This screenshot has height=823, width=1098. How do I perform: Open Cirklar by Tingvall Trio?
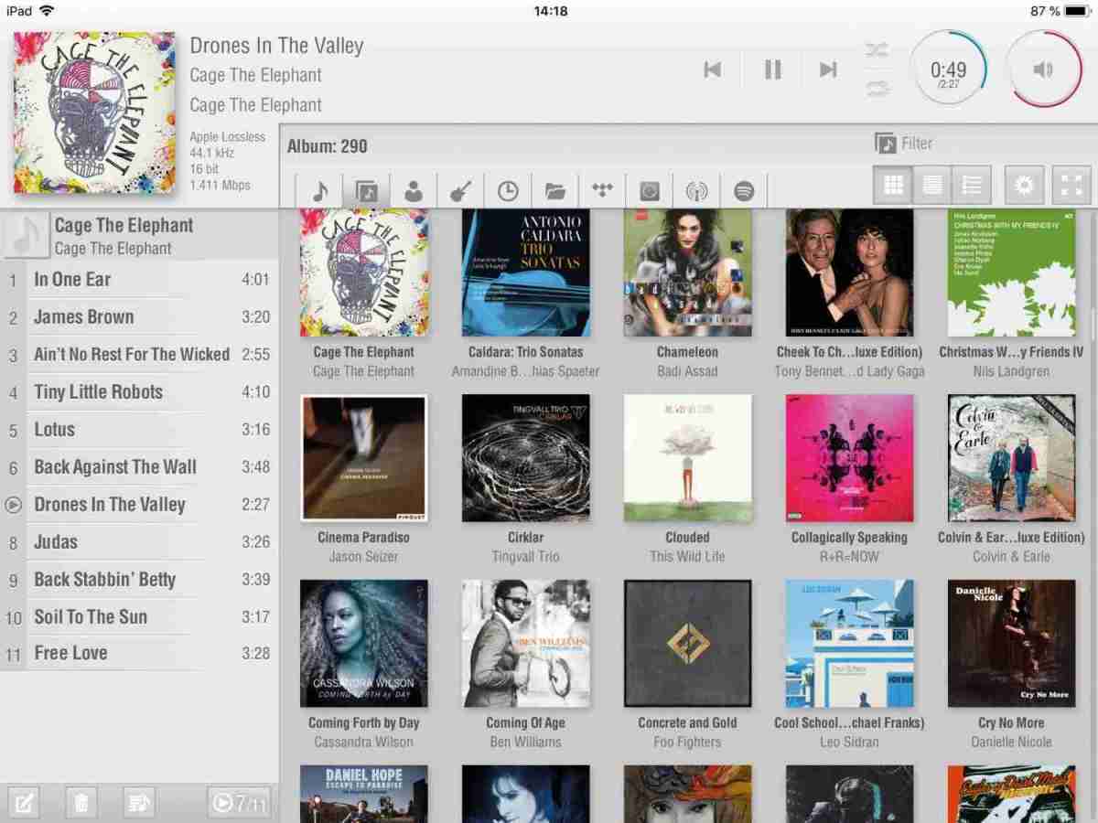point(526,458)
